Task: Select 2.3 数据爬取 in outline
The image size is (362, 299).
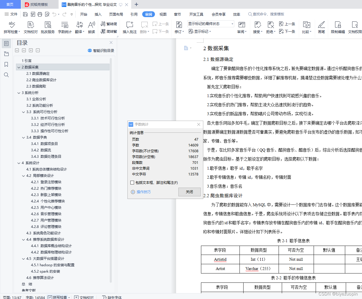Action: (x=36, y=86)
